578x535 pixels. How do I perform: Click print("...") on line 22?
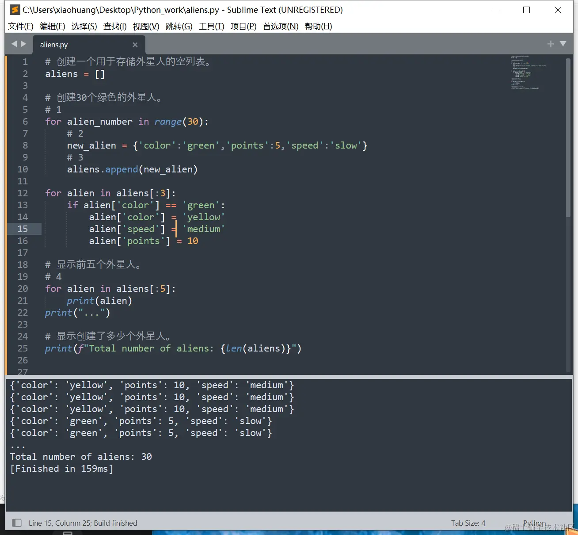tap(77, 313)
